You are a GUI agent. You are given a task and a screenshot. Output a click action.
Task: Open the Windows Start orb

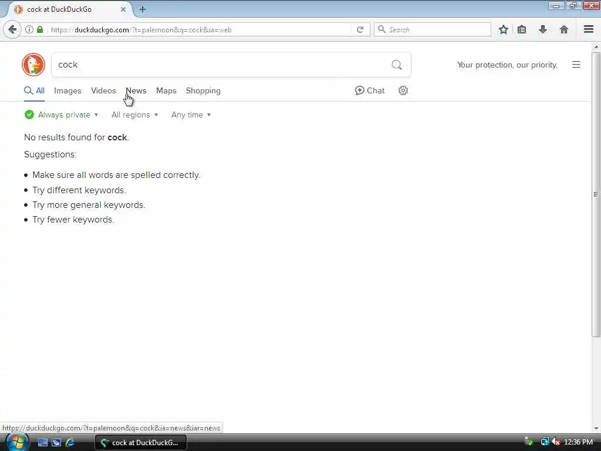point(16,442)
